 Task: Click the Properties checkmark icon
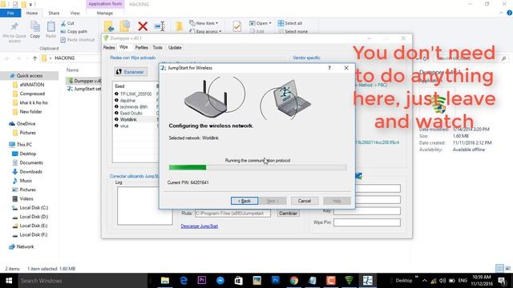(x=237, y=26)
